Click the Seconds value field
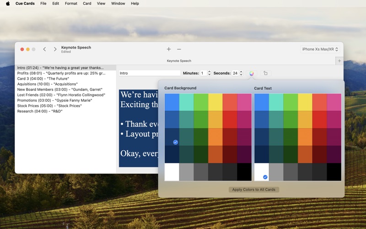 (235, 73)
